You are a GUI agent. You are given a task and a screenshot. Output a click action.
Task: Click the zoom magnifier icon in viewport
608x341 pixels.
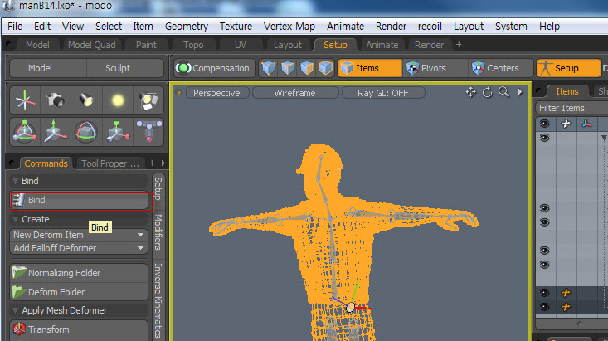coord(503,93)
